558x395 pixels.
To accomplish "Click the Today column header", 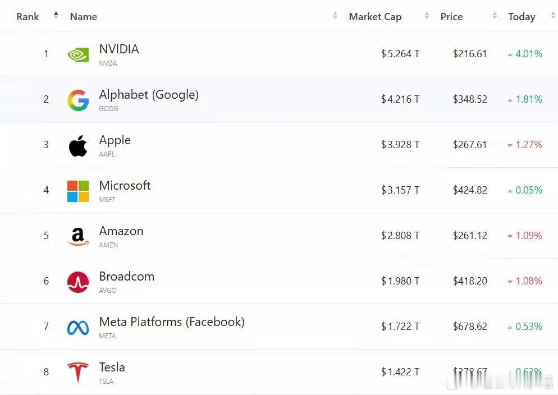I will click(522, 17).
